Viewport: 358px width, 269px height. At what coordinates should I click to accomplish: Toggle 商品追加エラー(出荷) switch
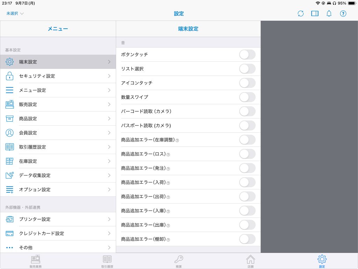pyautogui.click(x=247, y=196)
